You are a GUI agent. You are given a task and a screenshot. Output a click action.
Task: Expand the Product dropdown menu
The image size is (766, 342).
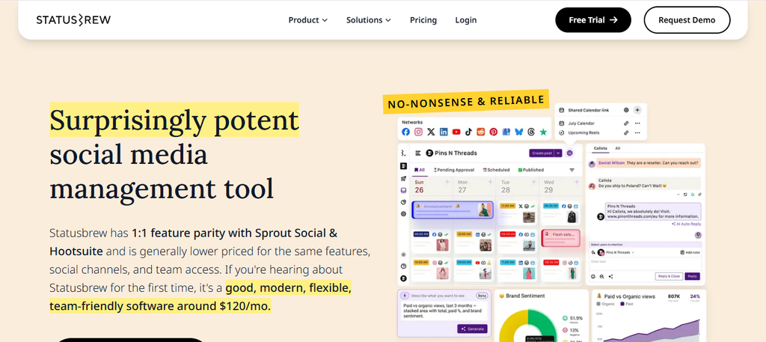click(307, 20)
